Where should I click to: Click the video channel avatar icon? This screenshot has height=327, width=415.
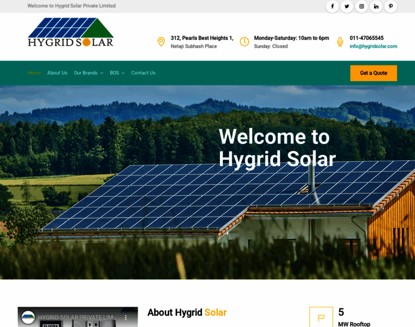click(28, 317)
